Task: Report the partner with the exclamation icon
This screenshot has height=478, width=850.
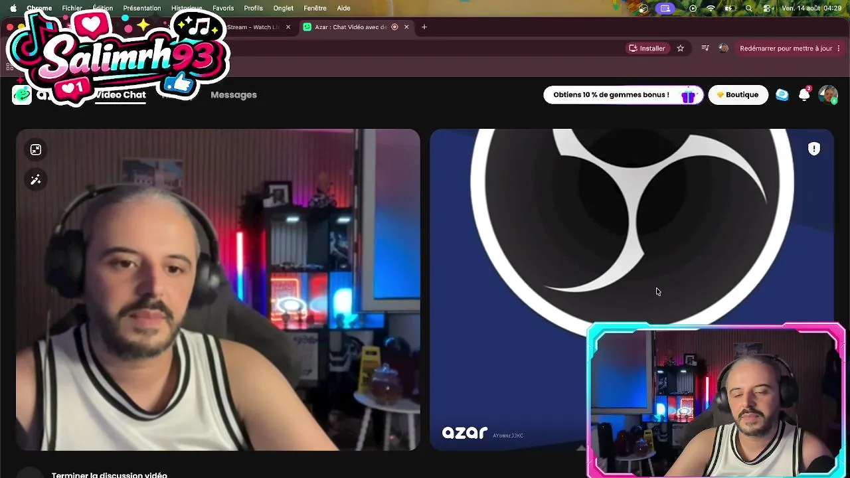Action: click(x=814, y=149)
